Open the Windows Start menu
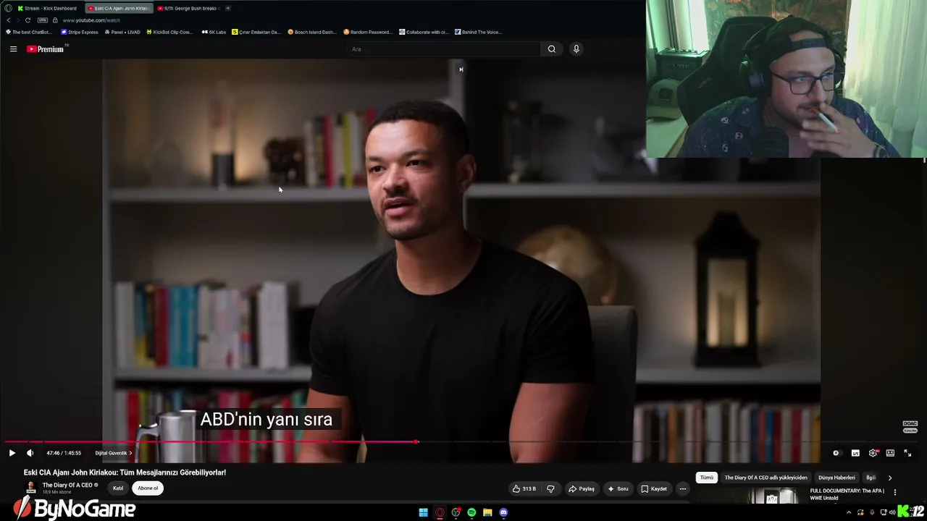Image resolution: width=927 pixels, height=521 pixels. click(x=424, y=512)
